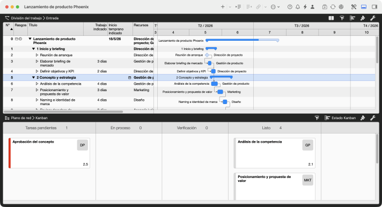Click the Recursos column header

click(x=143, y=29)
